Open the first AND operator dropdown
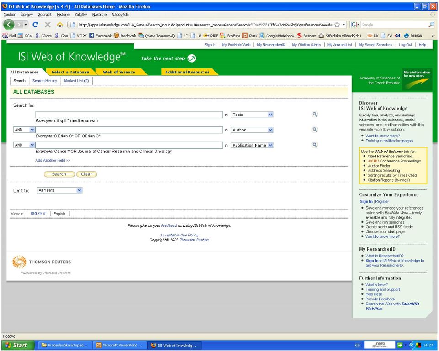 click(24, 130)
